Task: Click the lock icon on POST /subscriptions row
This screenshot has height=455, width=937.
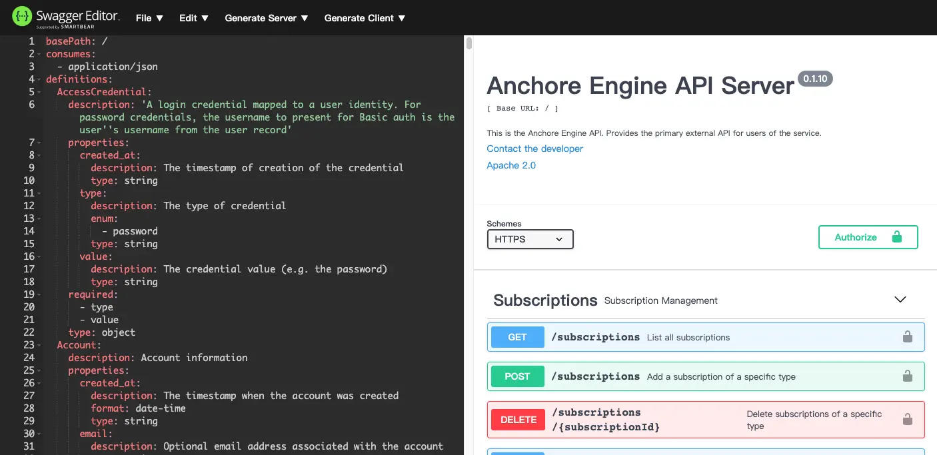Action: (x=908, y=376)
